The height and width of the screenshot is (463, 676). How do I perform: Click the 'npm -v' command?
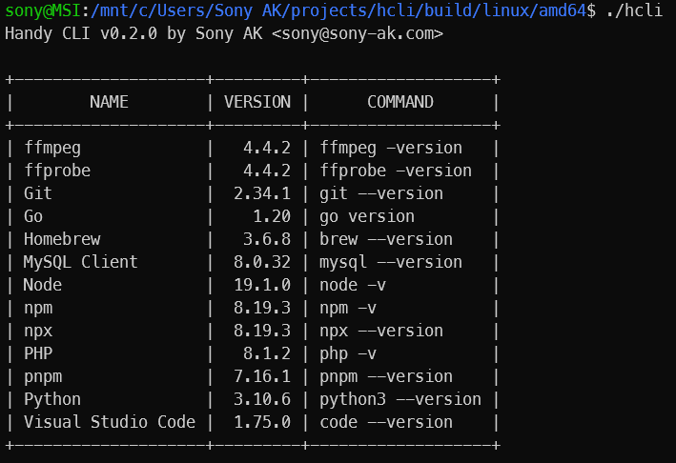(348, 309)
